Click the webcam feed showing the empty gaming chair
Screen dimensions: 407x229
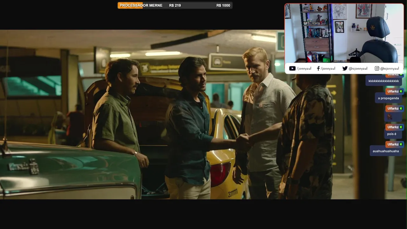pos(344,33)
